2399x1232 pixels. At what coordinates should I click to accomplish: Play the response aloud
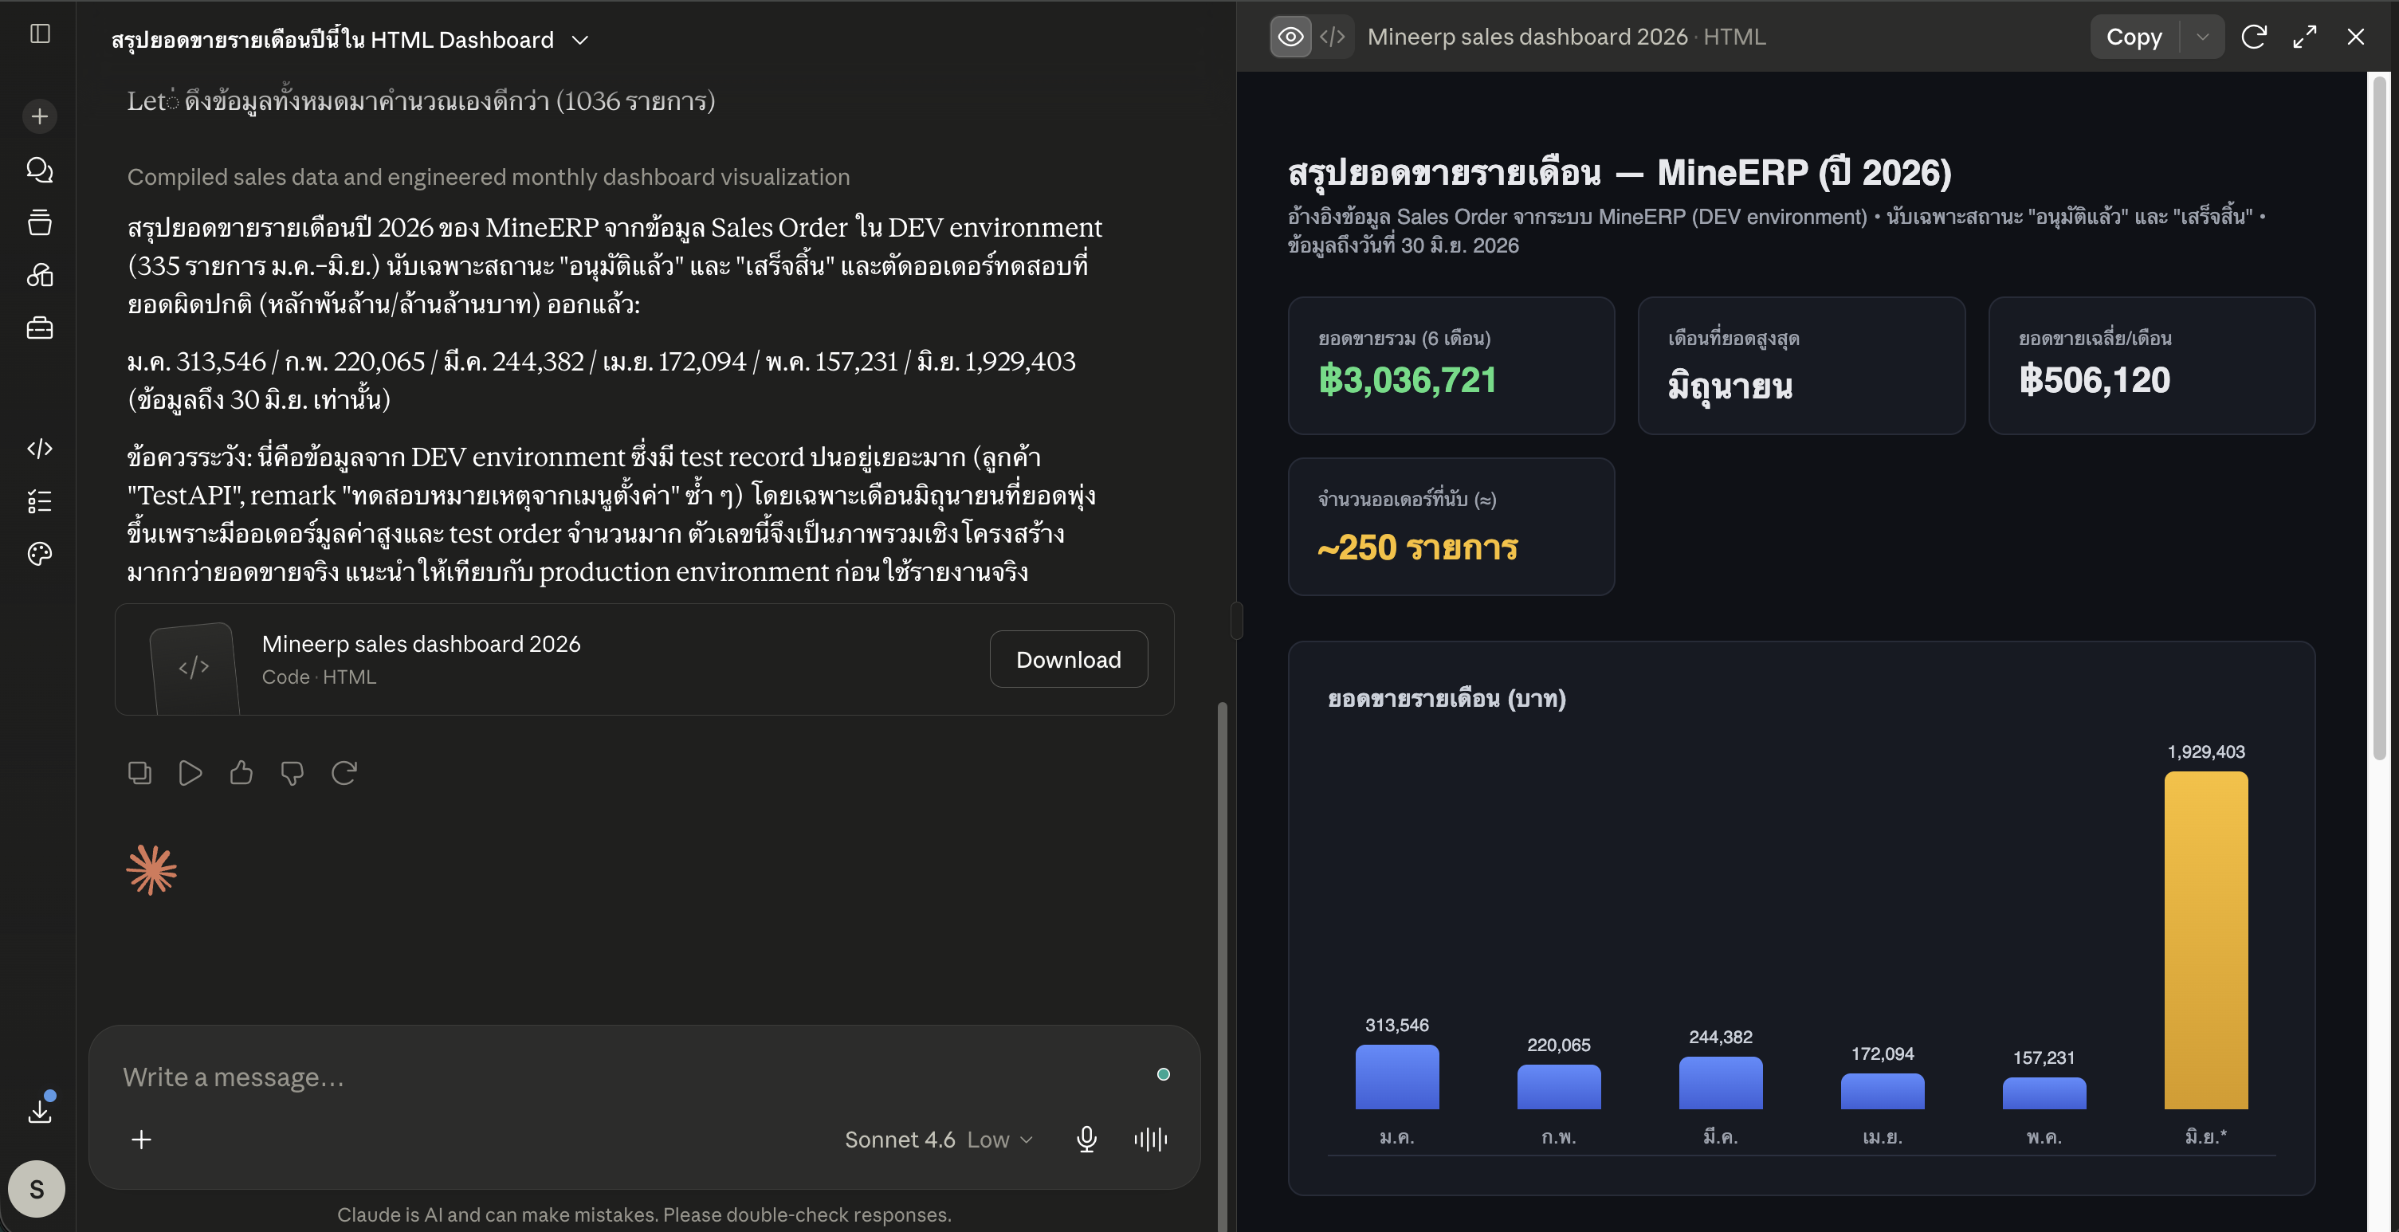(190, 773)
